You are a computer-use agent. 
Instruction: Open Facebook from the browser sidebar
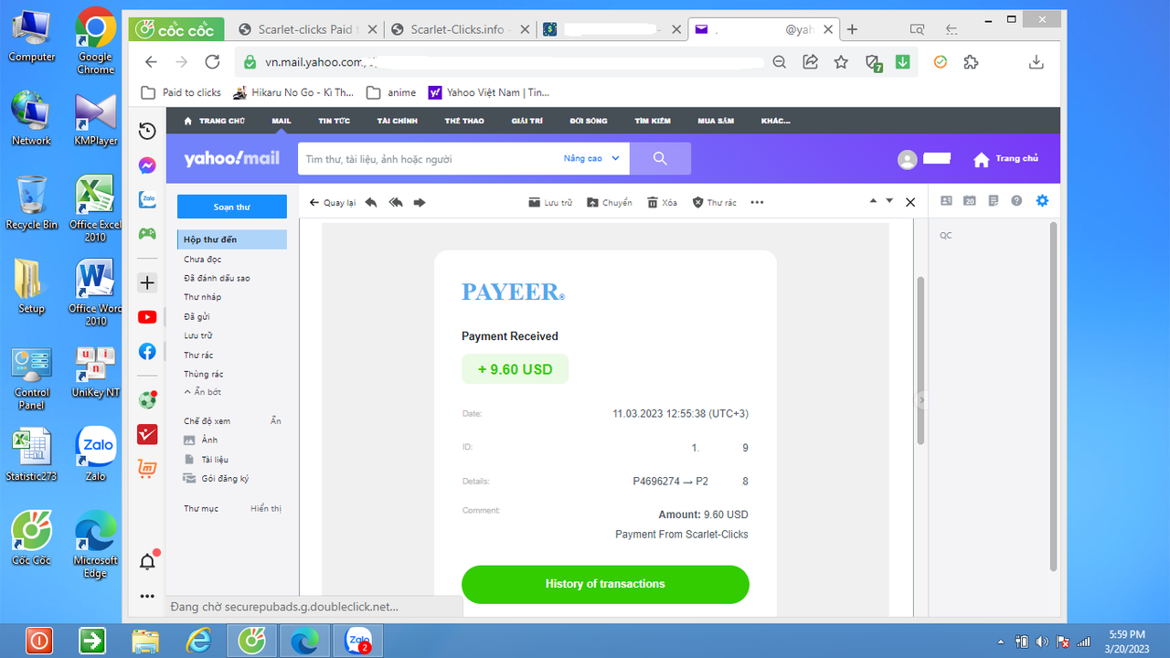(147, 351)
